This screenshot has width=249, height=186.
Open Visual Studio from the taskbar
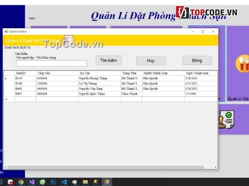(32, 182)
